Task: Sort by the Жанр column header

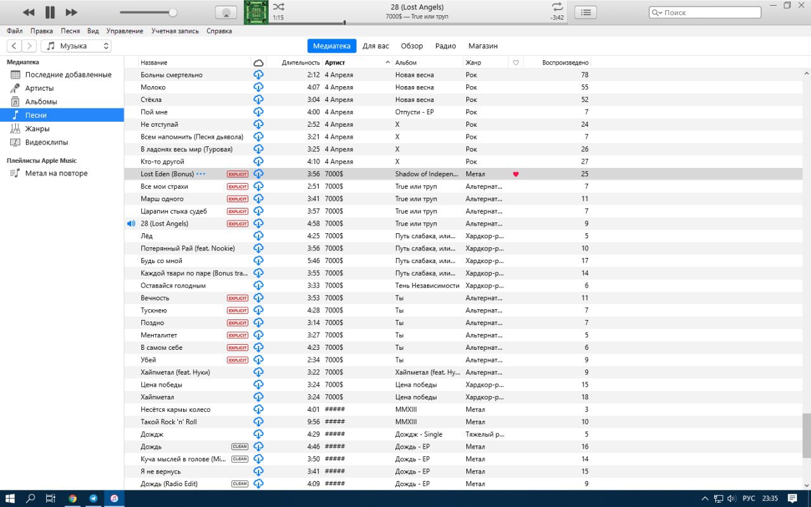Action: pyautogui.click(x=485, y=62)
